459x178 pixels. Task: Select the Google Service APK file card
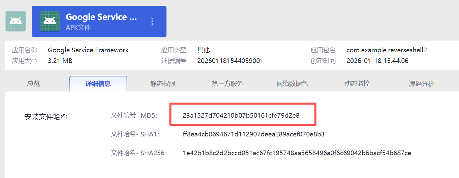pyautogui.click(x=99, y=21)
